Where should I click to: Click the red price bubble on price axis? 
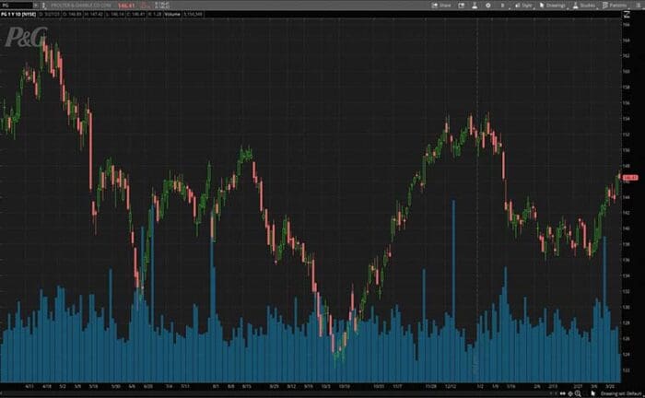pyautogui.click(x=630, y=178)
